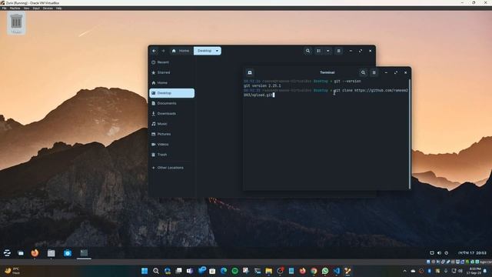Open Google Chrome in the Windows taskbar
This screenshot has width=492, height=277.
[314, 271]
